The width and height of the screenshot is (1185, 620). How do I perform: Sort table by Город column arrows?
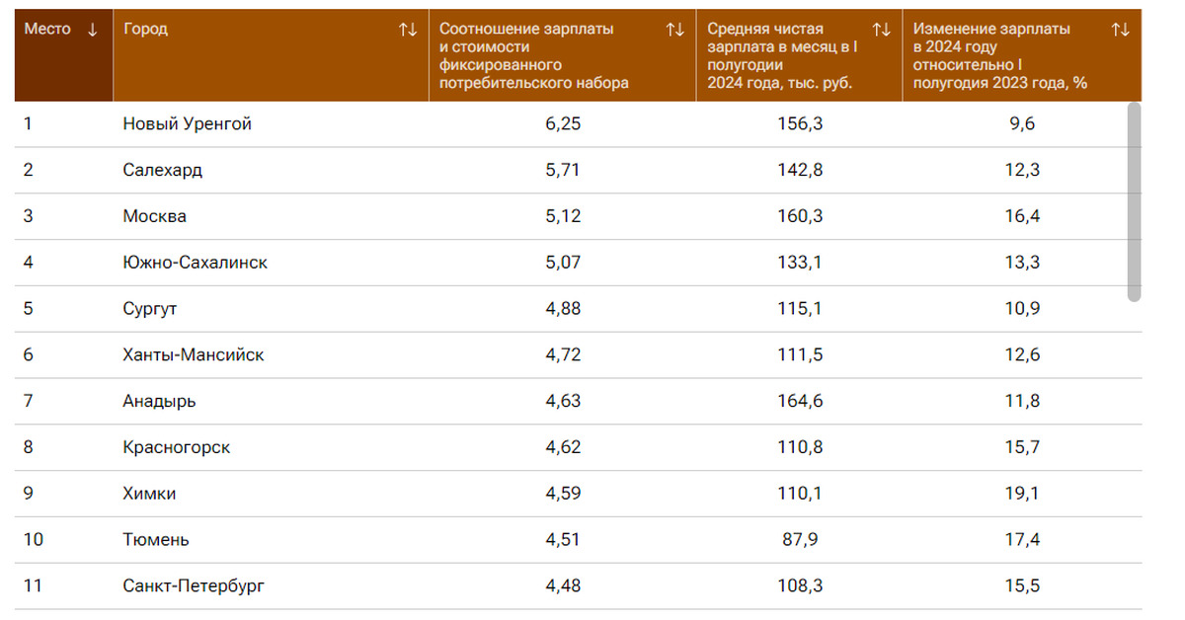pyautogui.click(x=408, y=30)
